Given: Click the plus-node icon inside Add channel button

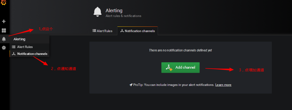Looking at the screenshot, I should coord(169,68).
